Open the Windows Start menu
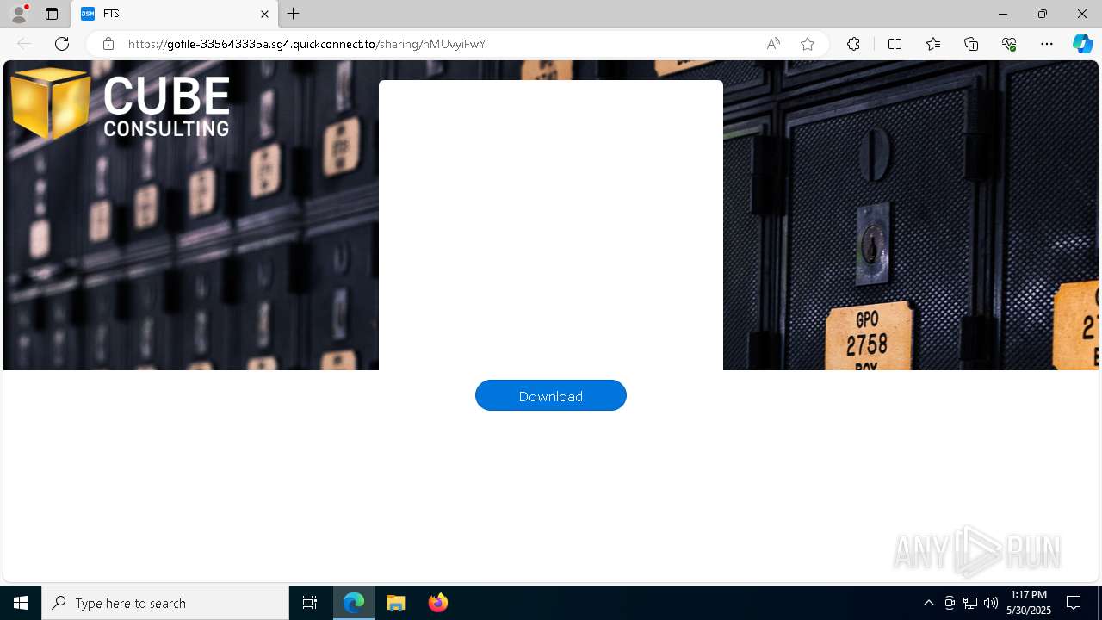This screenshot has width=1102, height=620. click(x=21, y=603)
